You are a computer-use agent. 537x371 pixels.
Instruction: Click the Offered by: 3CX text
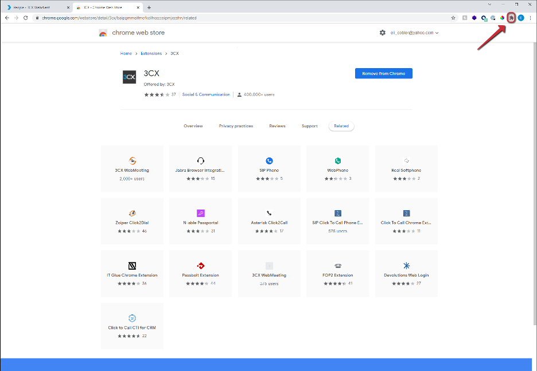click(x=159, y=84)
